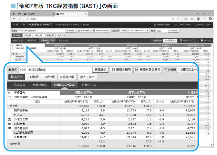Close the WebBAST browser tab

click(x=54, y=14)
